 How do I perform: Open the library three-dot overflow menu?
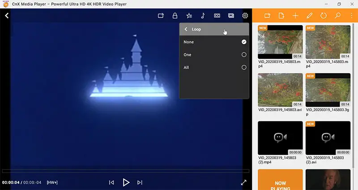[351, 16]
